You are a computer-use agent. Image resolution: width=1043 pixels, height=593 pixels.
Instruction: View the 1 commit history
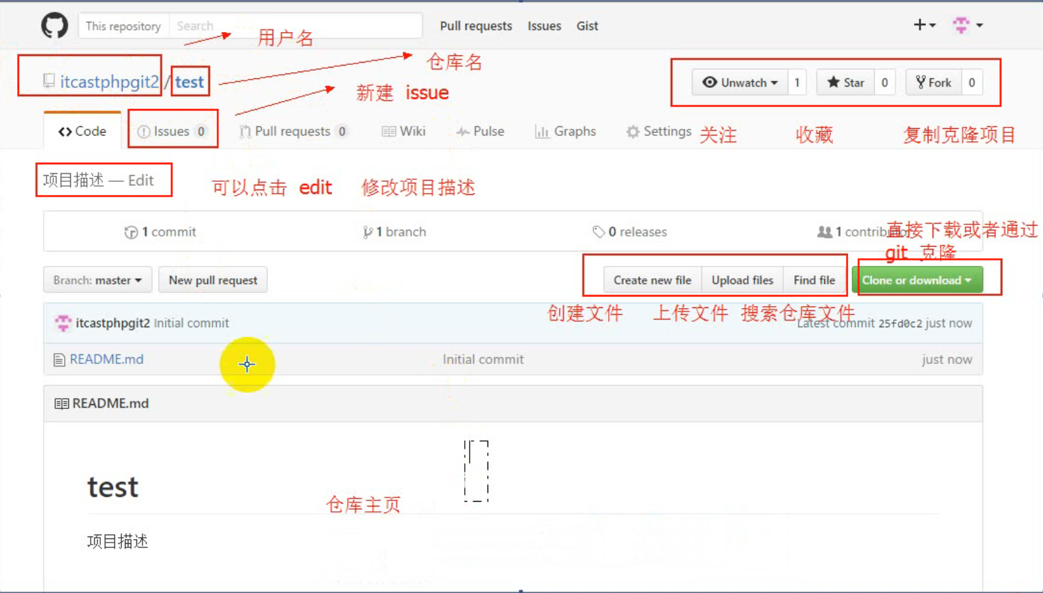pyautogui.click(x=161, y=232)
